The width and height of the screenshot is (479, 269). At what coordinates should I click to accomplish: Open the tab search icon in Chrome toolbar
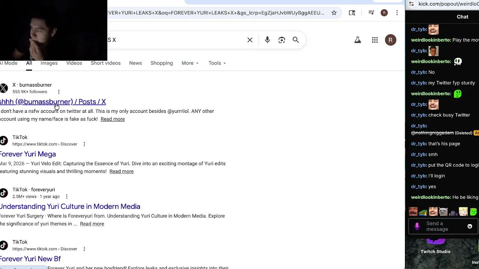[x=352, y=13]
